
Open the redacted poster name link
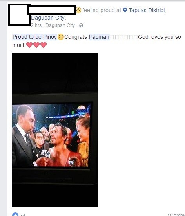tap(52, 10)
